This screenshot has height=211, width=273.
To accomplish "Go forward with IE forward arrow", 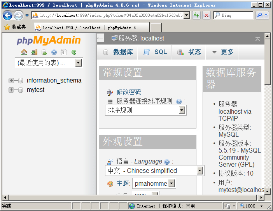I will coord(18,15).
